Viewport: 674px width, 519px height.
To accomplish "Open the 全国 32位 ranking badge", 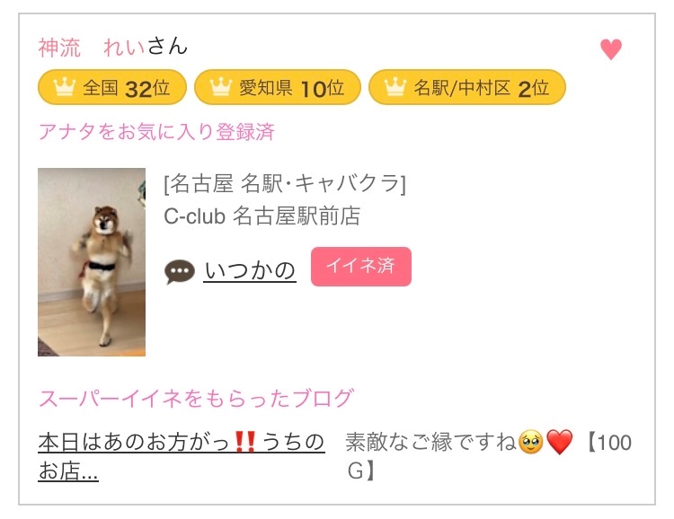I will point(112,87).
